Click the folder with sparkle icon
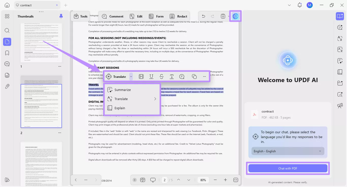Screen dimensions: 347x187 coord(340,83)
